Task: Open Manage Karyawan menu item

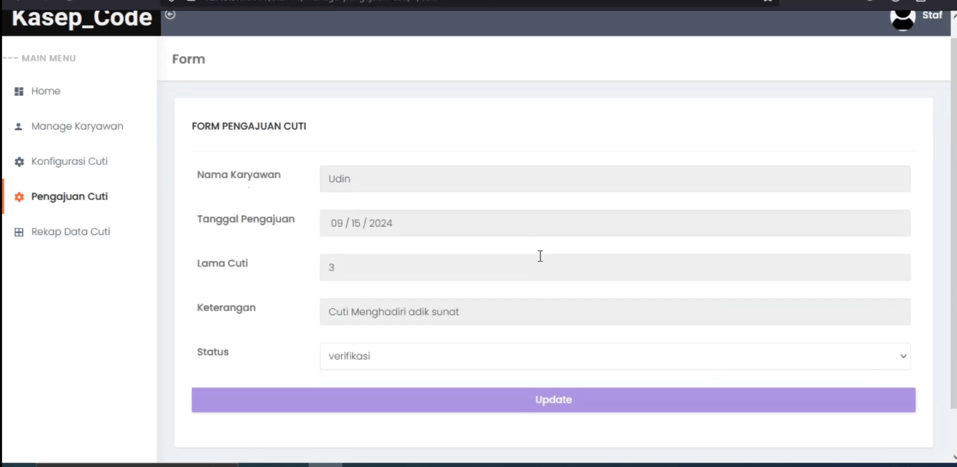Action: tap(77, 126)
